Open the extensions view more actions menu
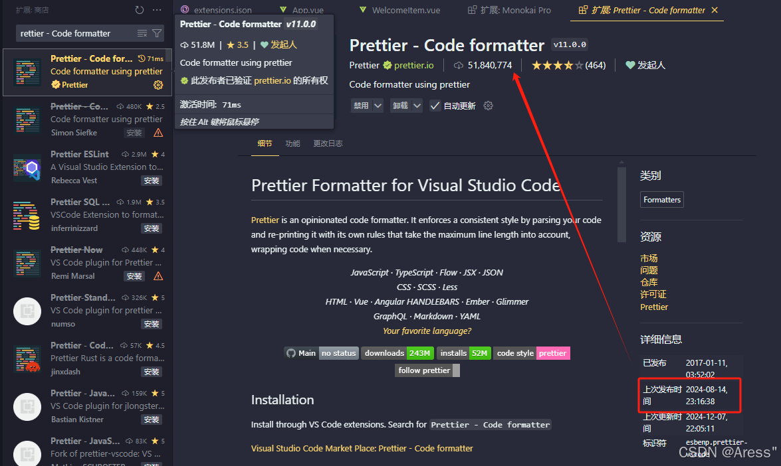 pyautogui.click(x=157, y=10)
